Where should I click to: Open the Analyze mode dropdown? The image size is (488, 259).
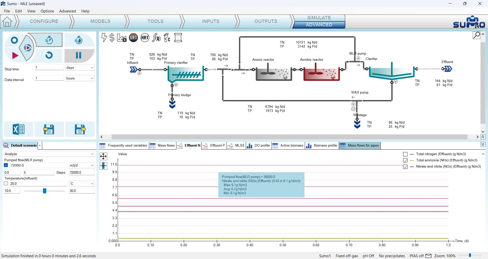pos(49,154)
